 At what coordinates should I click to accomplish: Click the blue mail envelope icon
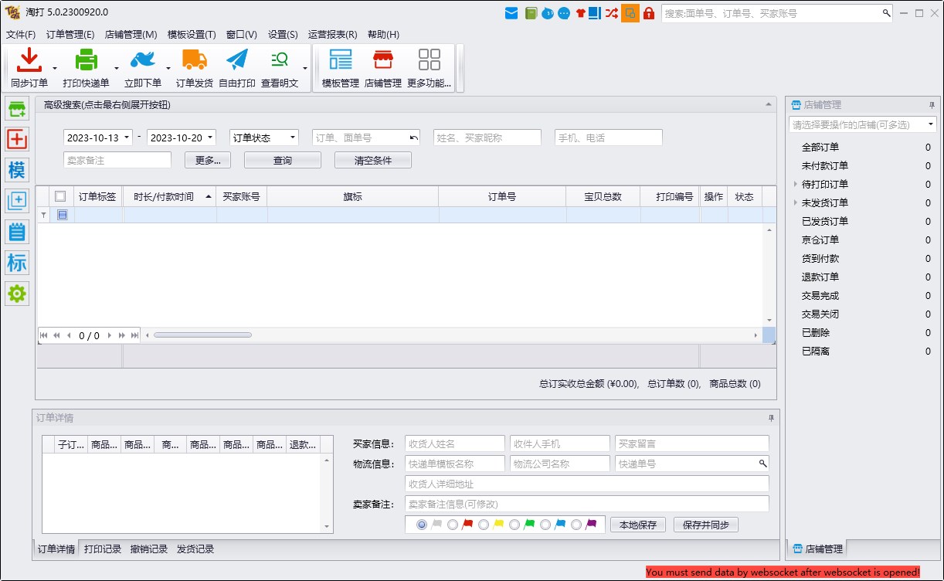[511, 13]
